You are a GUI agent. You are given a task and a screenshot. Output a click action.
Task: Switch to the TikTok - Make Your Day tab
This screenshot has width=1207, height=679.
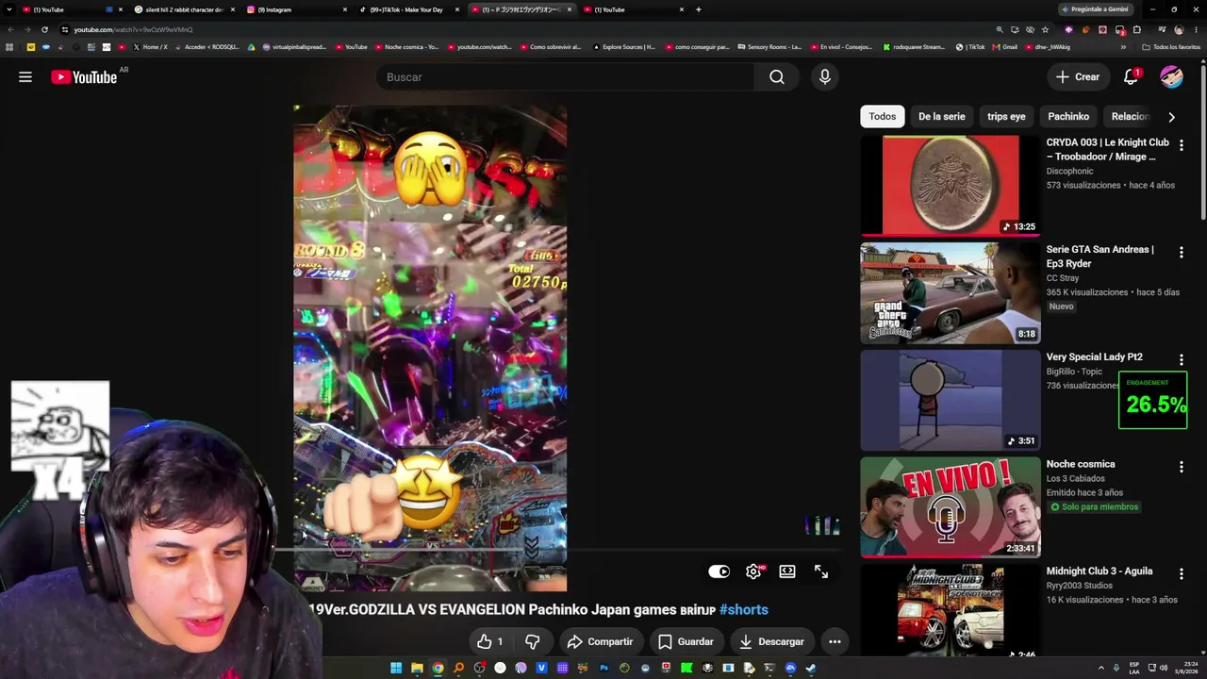406,9
